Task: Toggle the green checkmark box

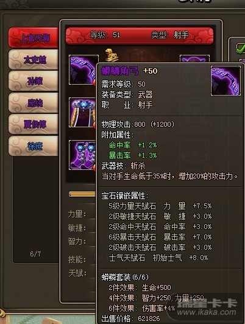Action: (x=241, y=48)
